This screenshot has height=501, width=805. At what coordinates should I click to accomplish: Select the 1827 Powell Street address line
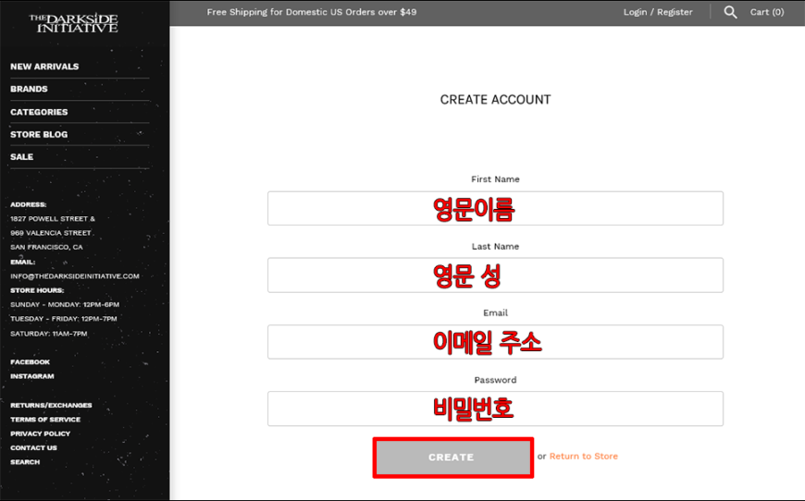53,219
